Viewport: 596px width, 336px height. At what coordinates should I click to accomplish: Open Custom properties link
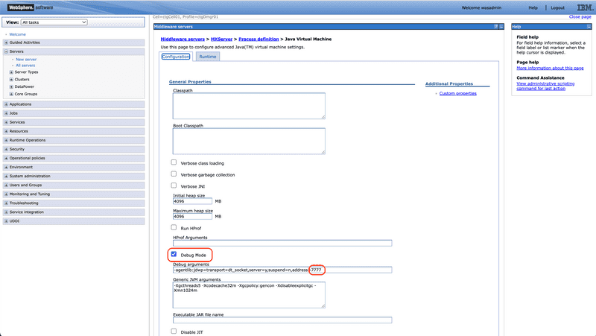457,94
